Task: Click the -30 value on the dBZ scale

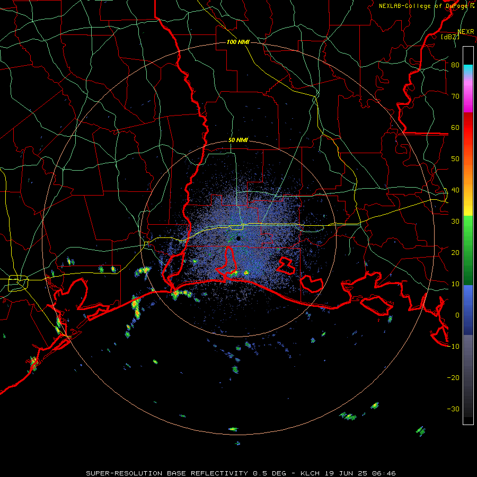Action: pyautogui.click(x=453, y=409)
